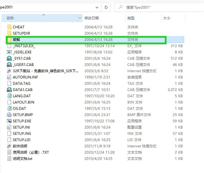Open the CHEAT folder icon
The width and height of the screenshot is (204, 173).
[9, 27]
